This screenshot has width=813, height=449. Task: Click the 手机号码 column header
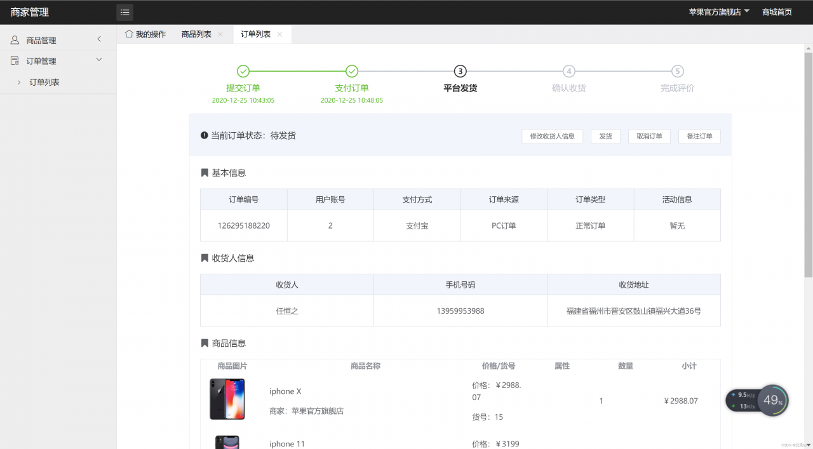[460, 285]
